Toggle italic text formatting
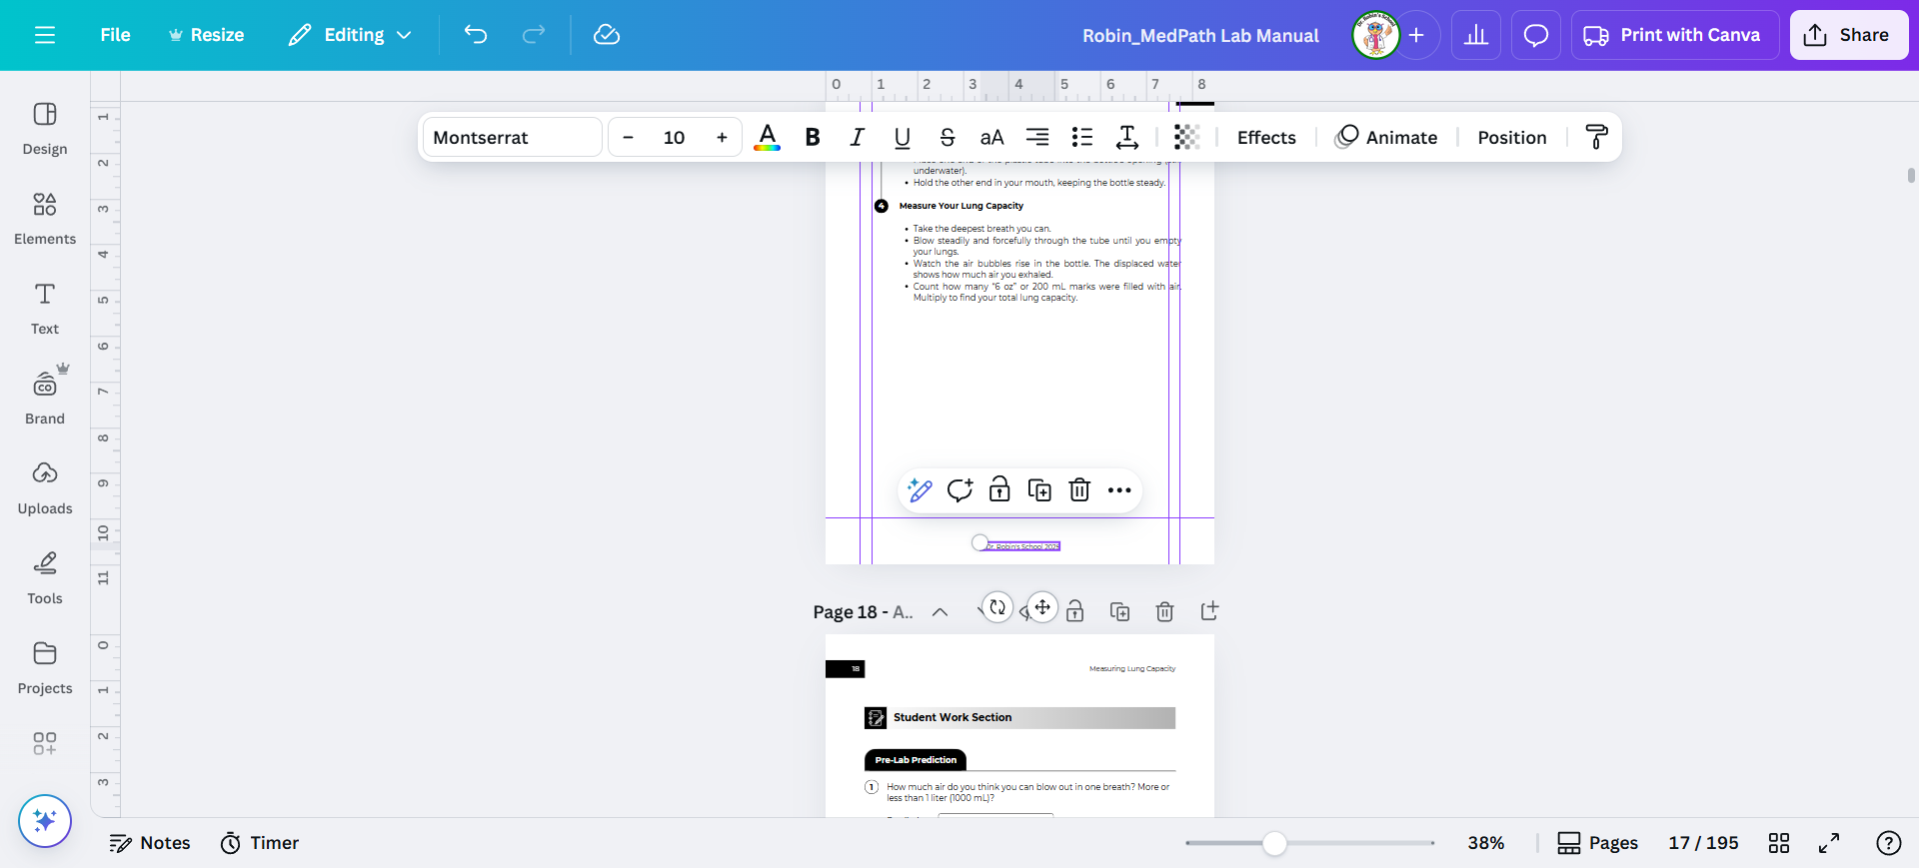The height and width of the screenshot is (868, 1919). coord(857,138)
